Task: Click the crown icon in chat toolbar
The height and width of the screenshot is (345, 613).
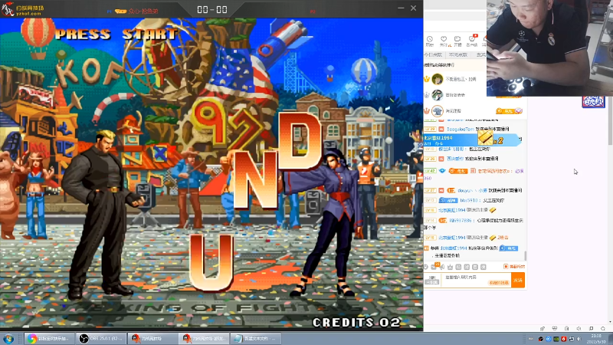Action: (450, 267)
